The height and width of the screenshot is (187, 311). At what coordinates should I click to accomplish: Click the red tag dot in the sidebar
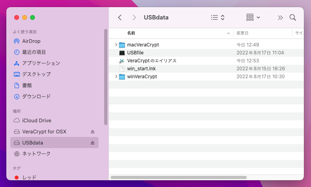(x=17, y=177)
